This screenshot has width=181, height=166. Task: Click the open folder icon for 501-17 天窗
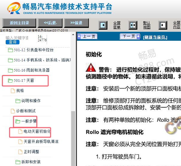(x=10, y=81)
